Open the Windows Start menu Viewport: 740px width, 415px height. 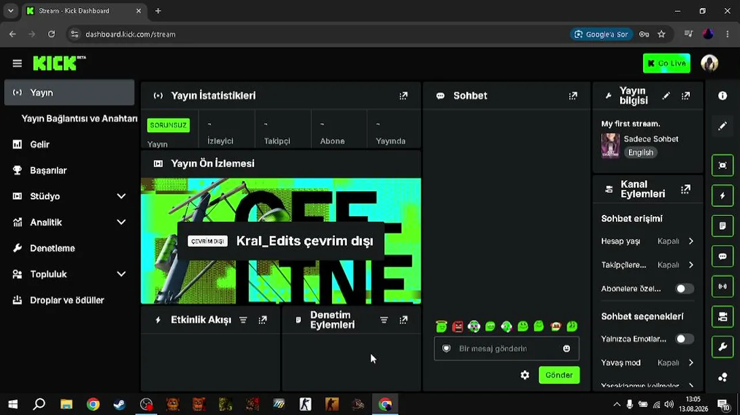pos(13,405)
